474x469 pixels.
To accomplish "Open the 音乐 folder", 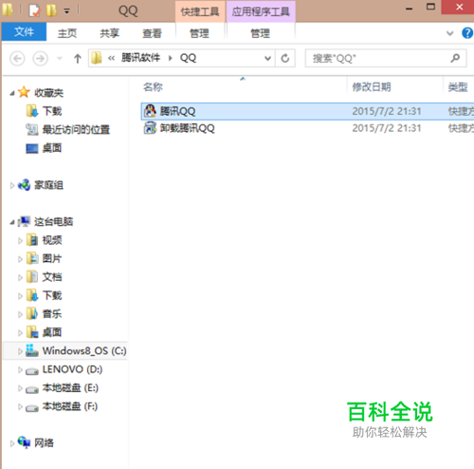I will pyautogui.click(x=52, y=314).
